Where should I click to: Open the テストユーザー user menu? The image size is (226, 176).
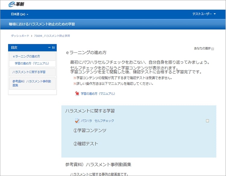[x=204, y=14]
